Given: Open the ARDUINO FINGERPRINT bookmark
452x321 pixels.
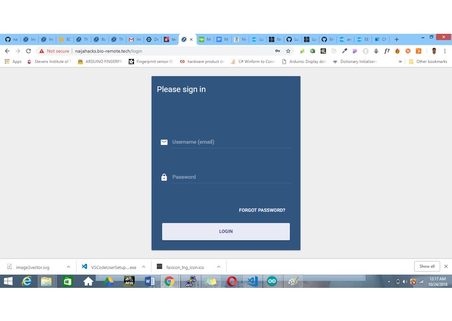Looking at the screenshot, I should click(100, 61).
